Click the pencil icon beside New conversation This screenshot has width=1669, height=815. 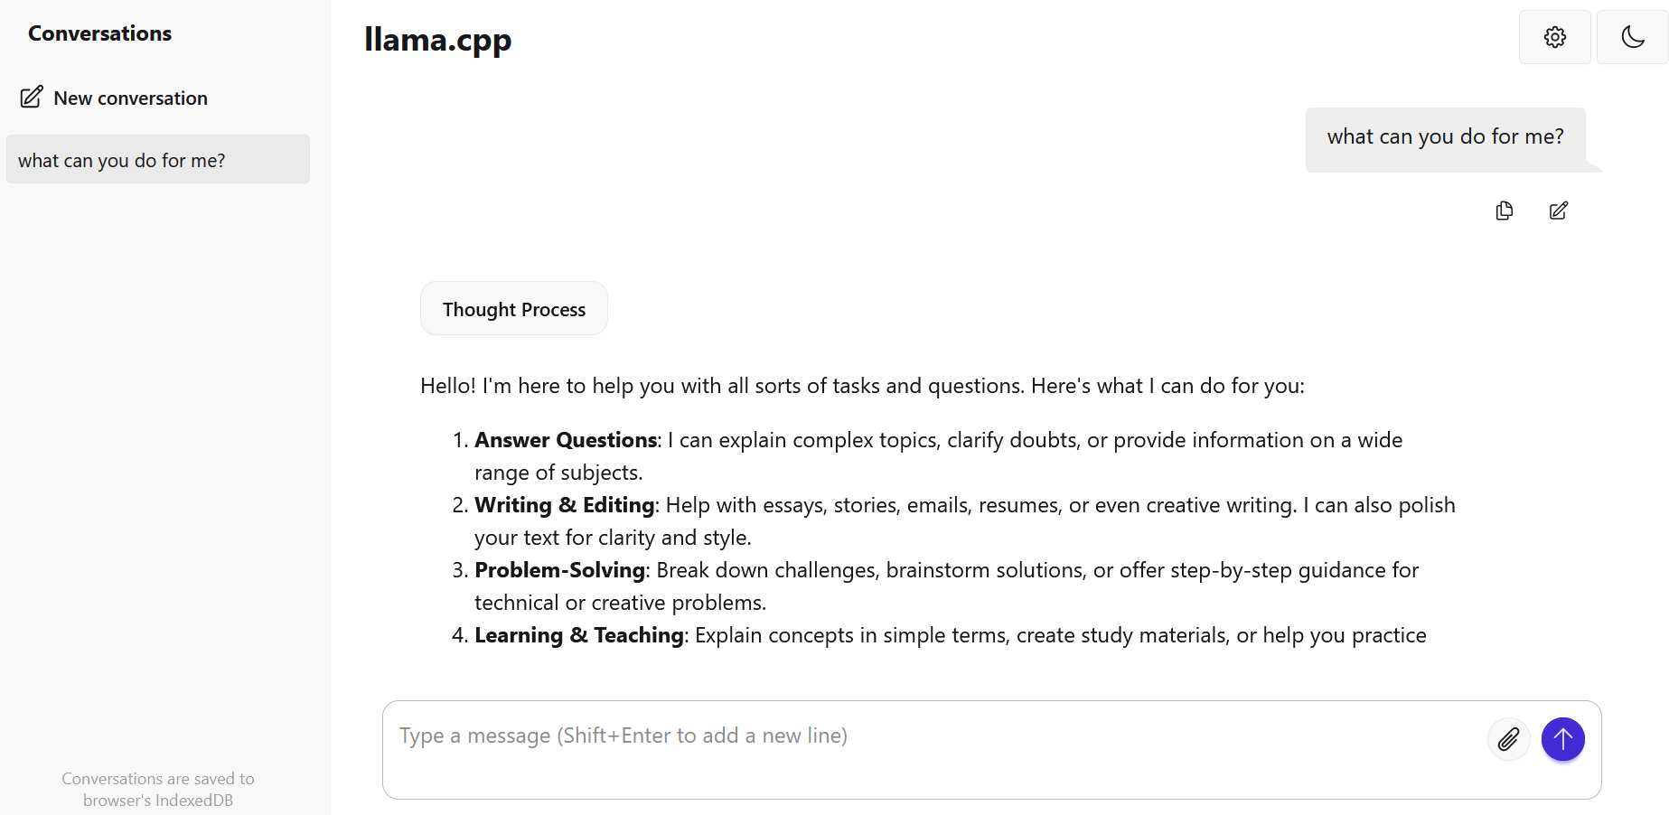click(x=33, y=97)
